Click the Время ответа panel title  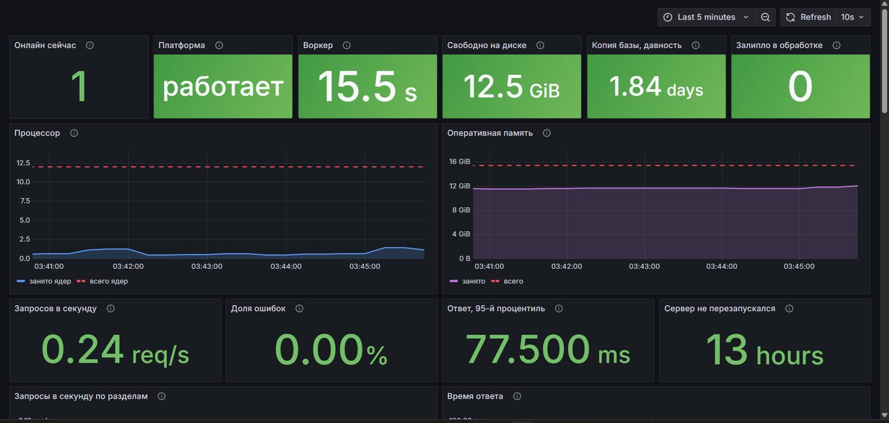(475, 396)
